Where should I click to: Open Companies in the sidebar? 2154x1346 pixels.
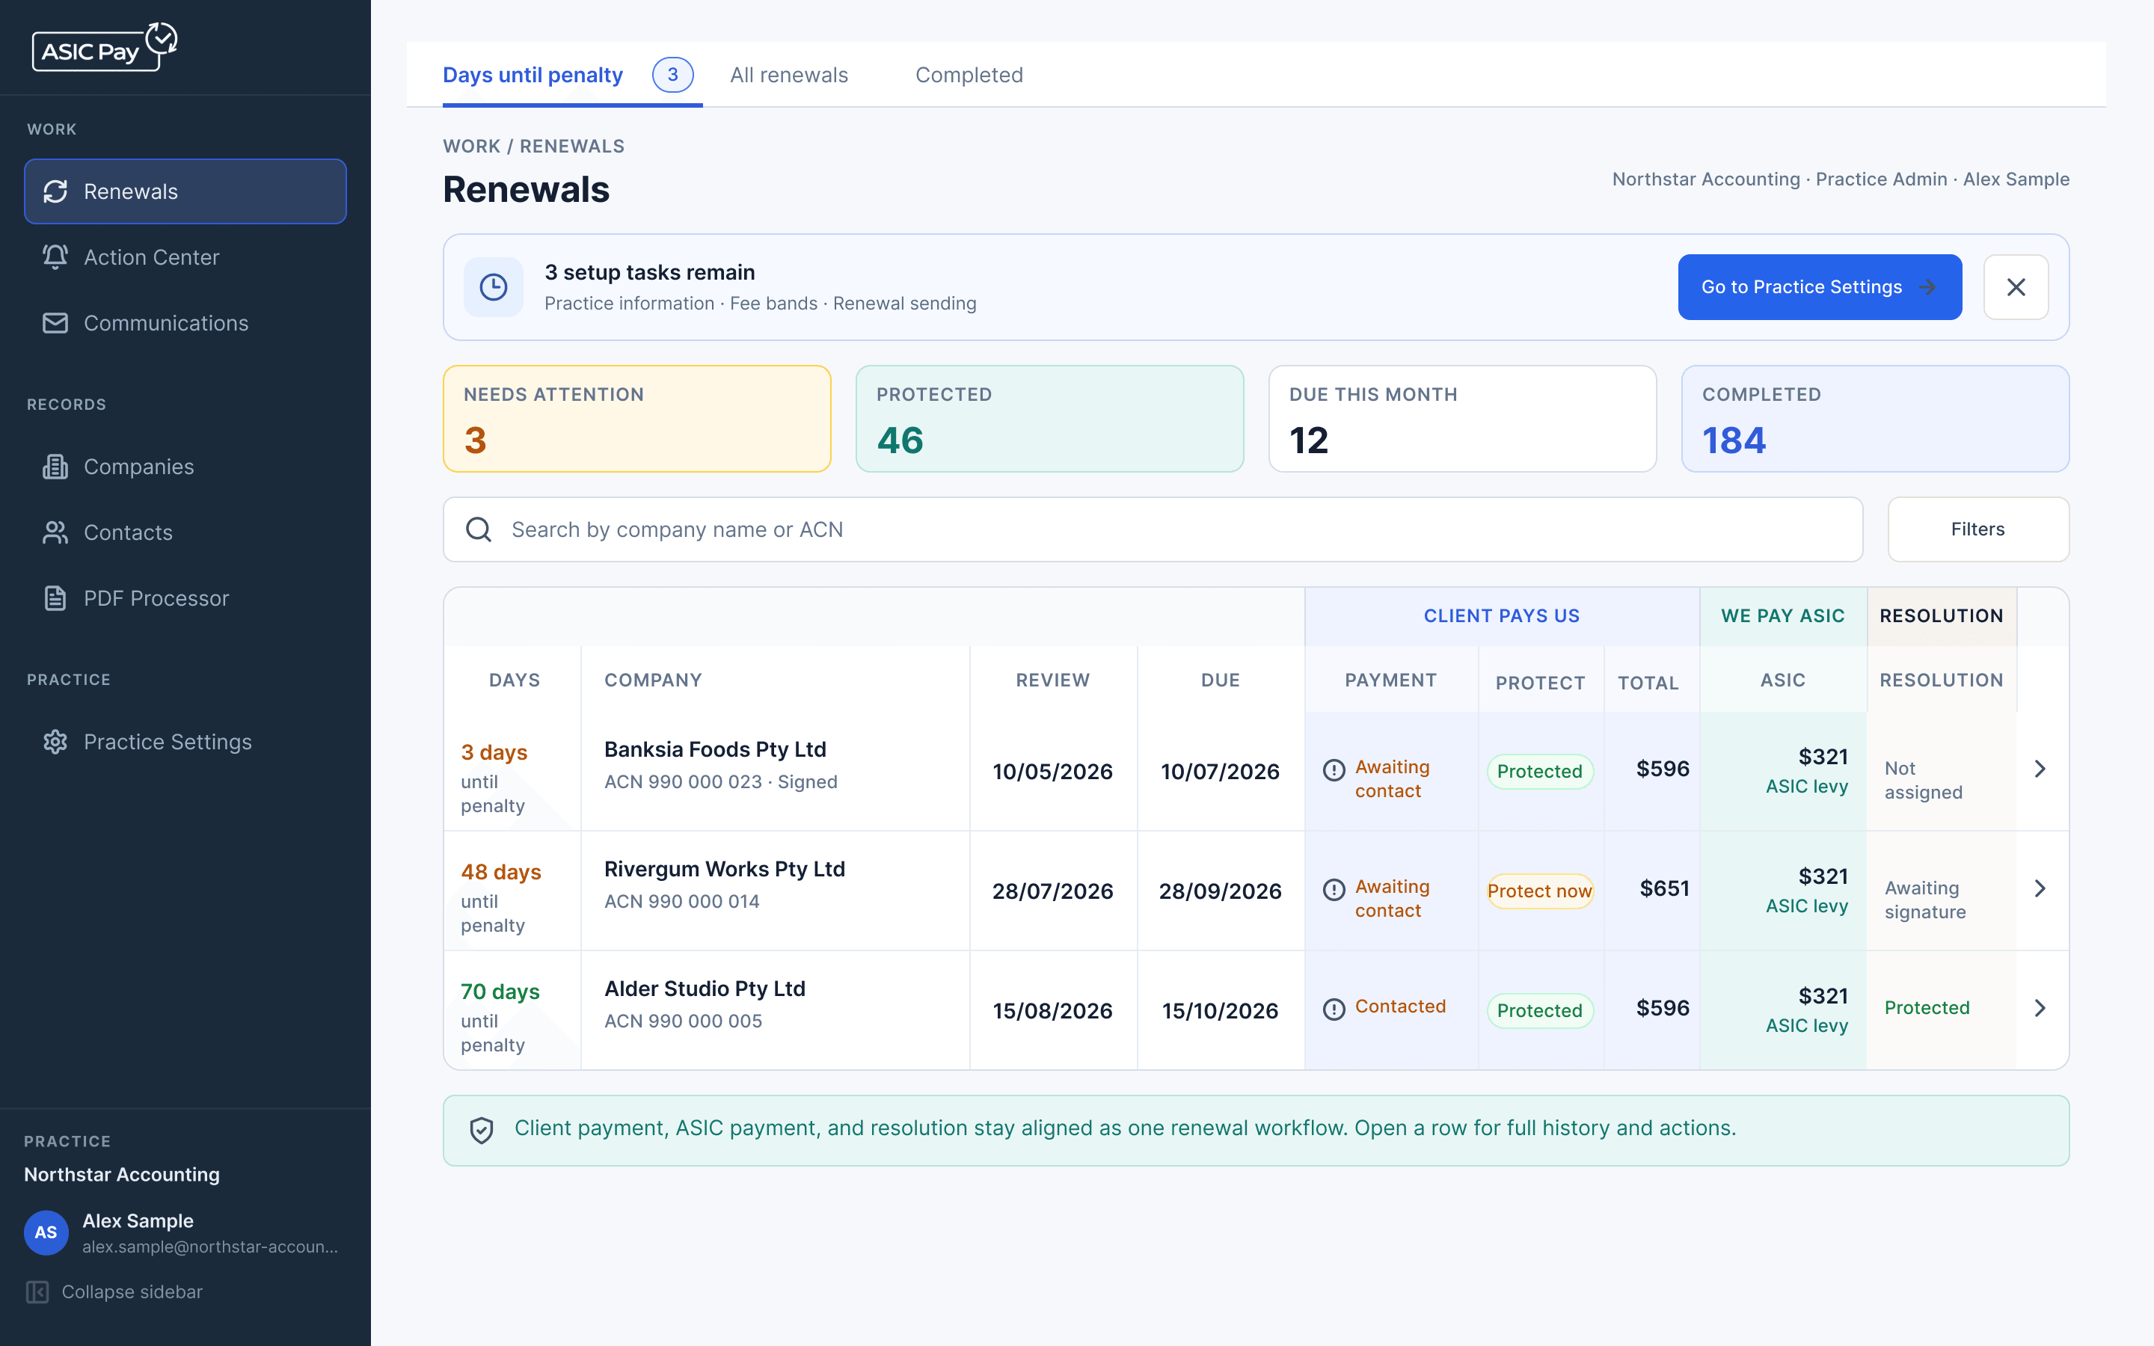point(185,467)
